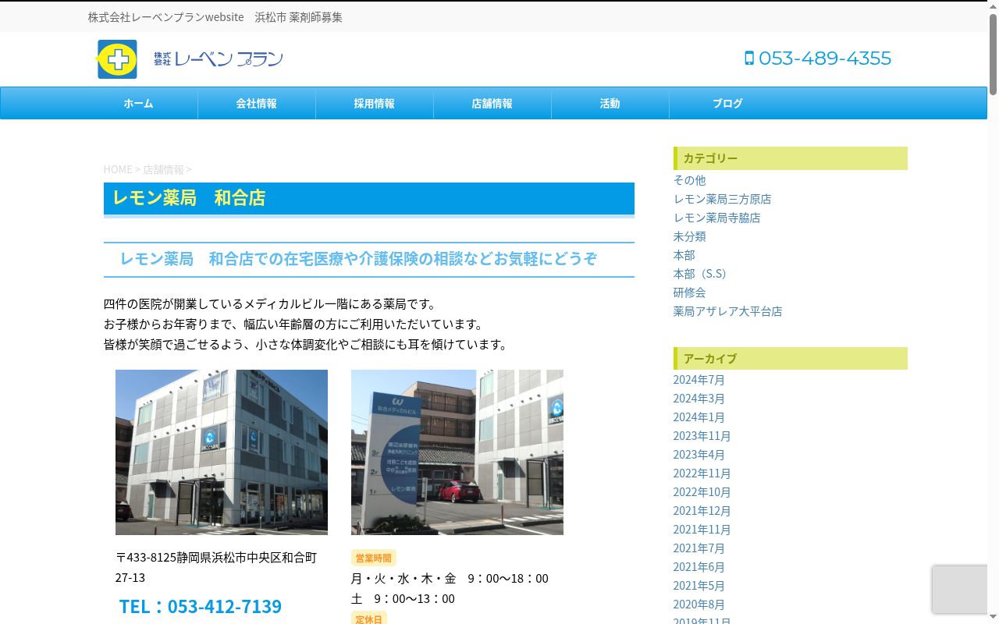
Task: Click the レモン薬局 和合店 page title
Action: [x=189, y=198]
